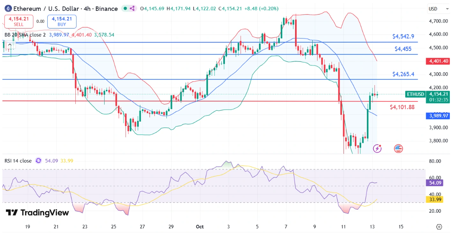This screenshot has height=234, width=453.
Task: Click the RSI refresh cycle icon
Action: coord(38,161)
